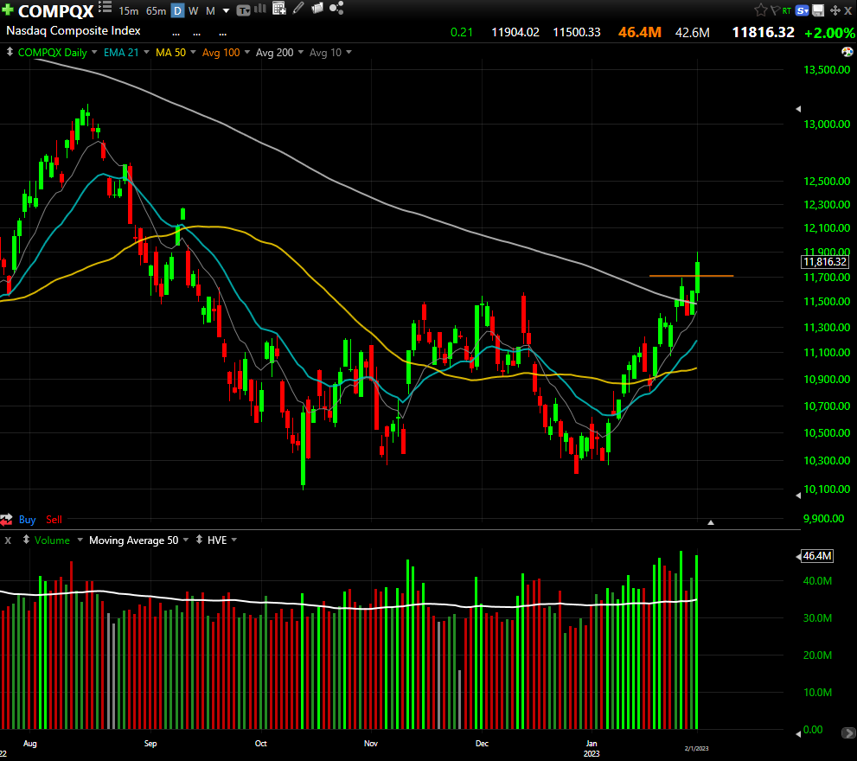Open the Volume plot dropdown

click(80, 540)
